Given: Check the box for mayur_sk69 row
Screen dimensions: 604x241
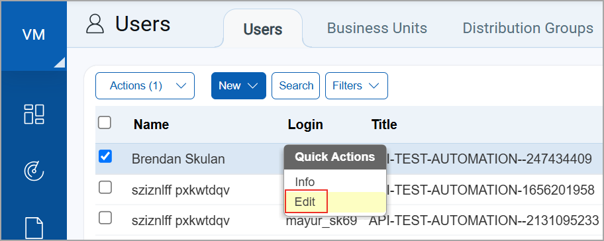Looking at the screenshot, I should coord(105,218).
